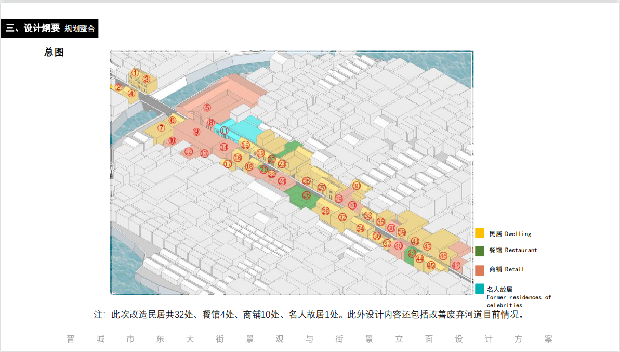Click the 晋城市东大街 footer title text
This screenshot has height=352, width=620.
tap(309, 339)
